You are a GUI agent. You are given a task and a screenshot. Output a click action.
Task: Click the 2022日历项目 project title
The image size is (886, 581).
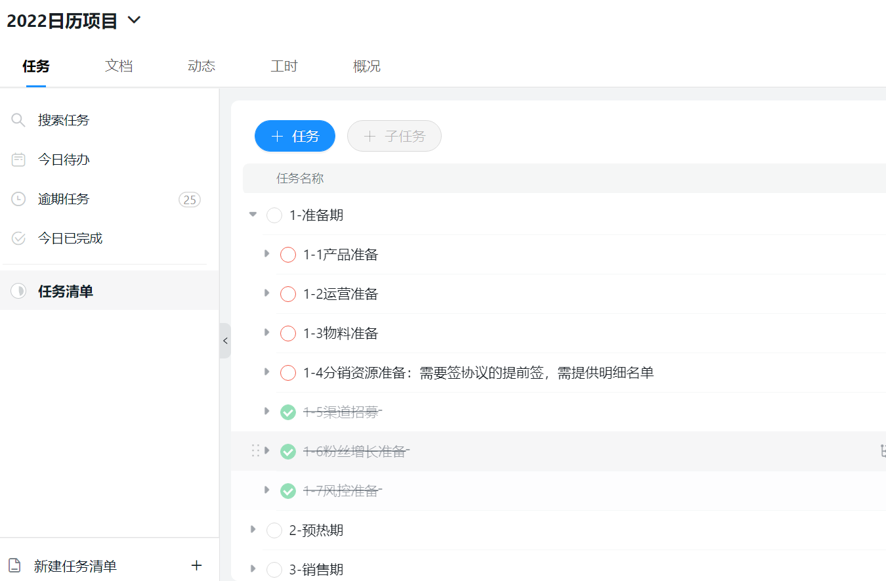[x=62, y=21]
